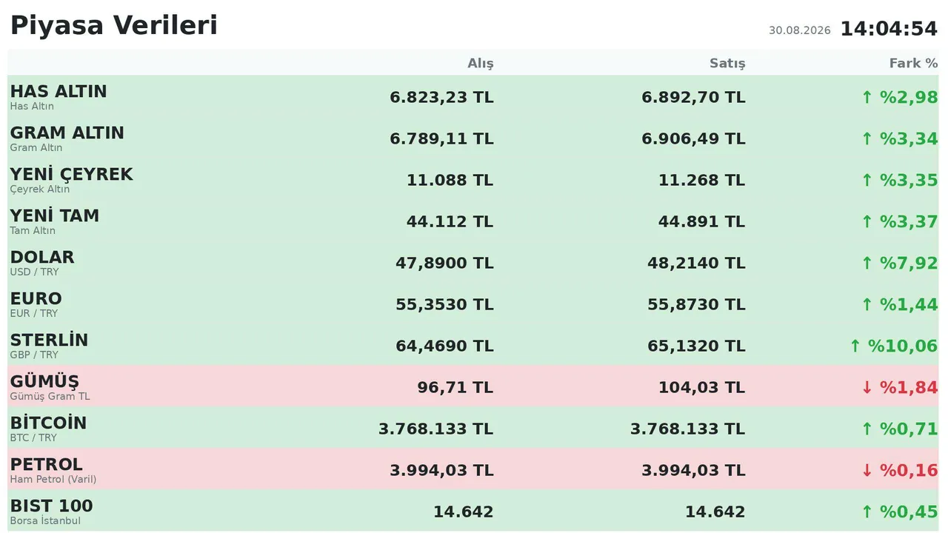948x533 pixels.
Task: Click YENİ ÇEYREK sell price 11.268 TL
Action: (702, 180)
